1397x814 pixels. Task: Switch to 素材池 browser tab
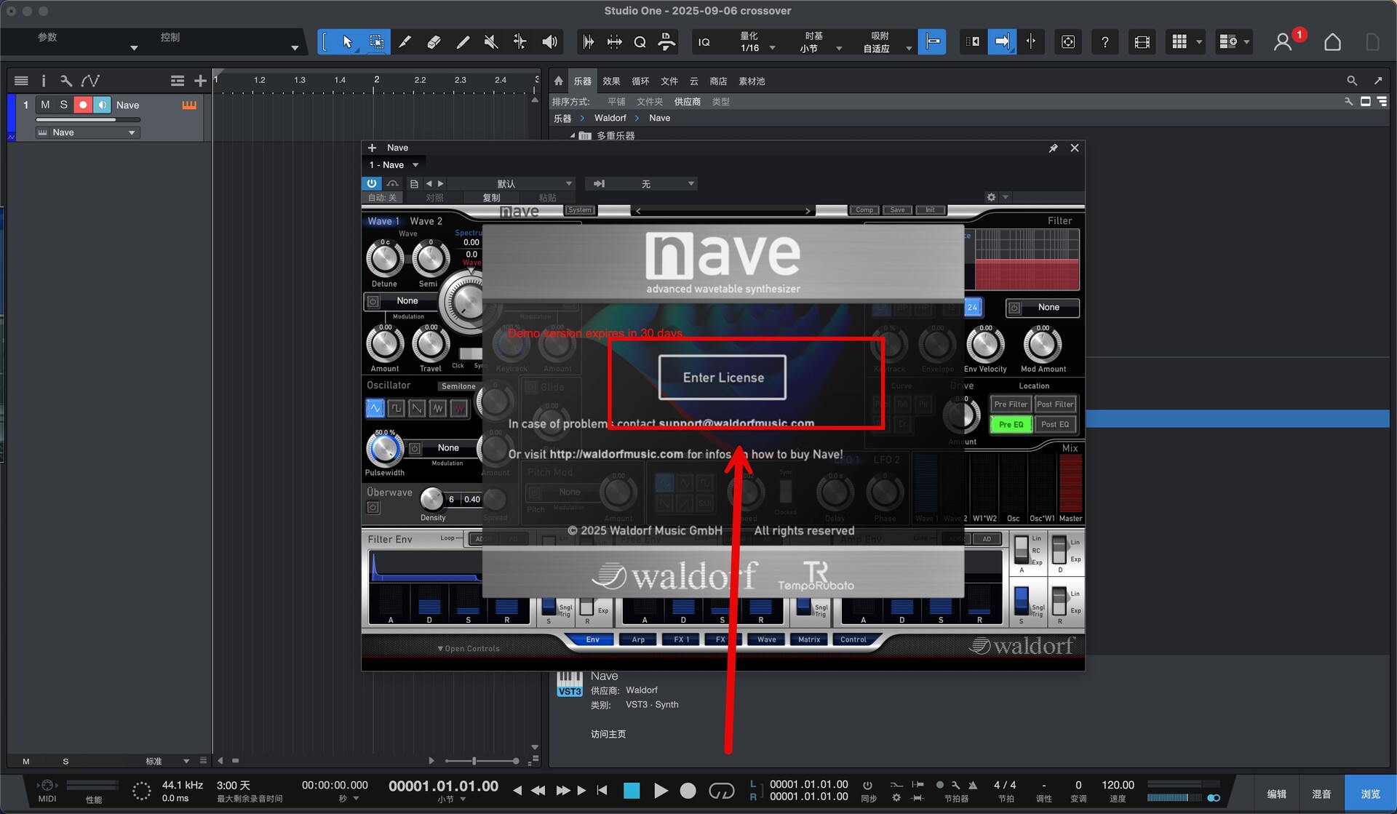[x=752, y=81]
